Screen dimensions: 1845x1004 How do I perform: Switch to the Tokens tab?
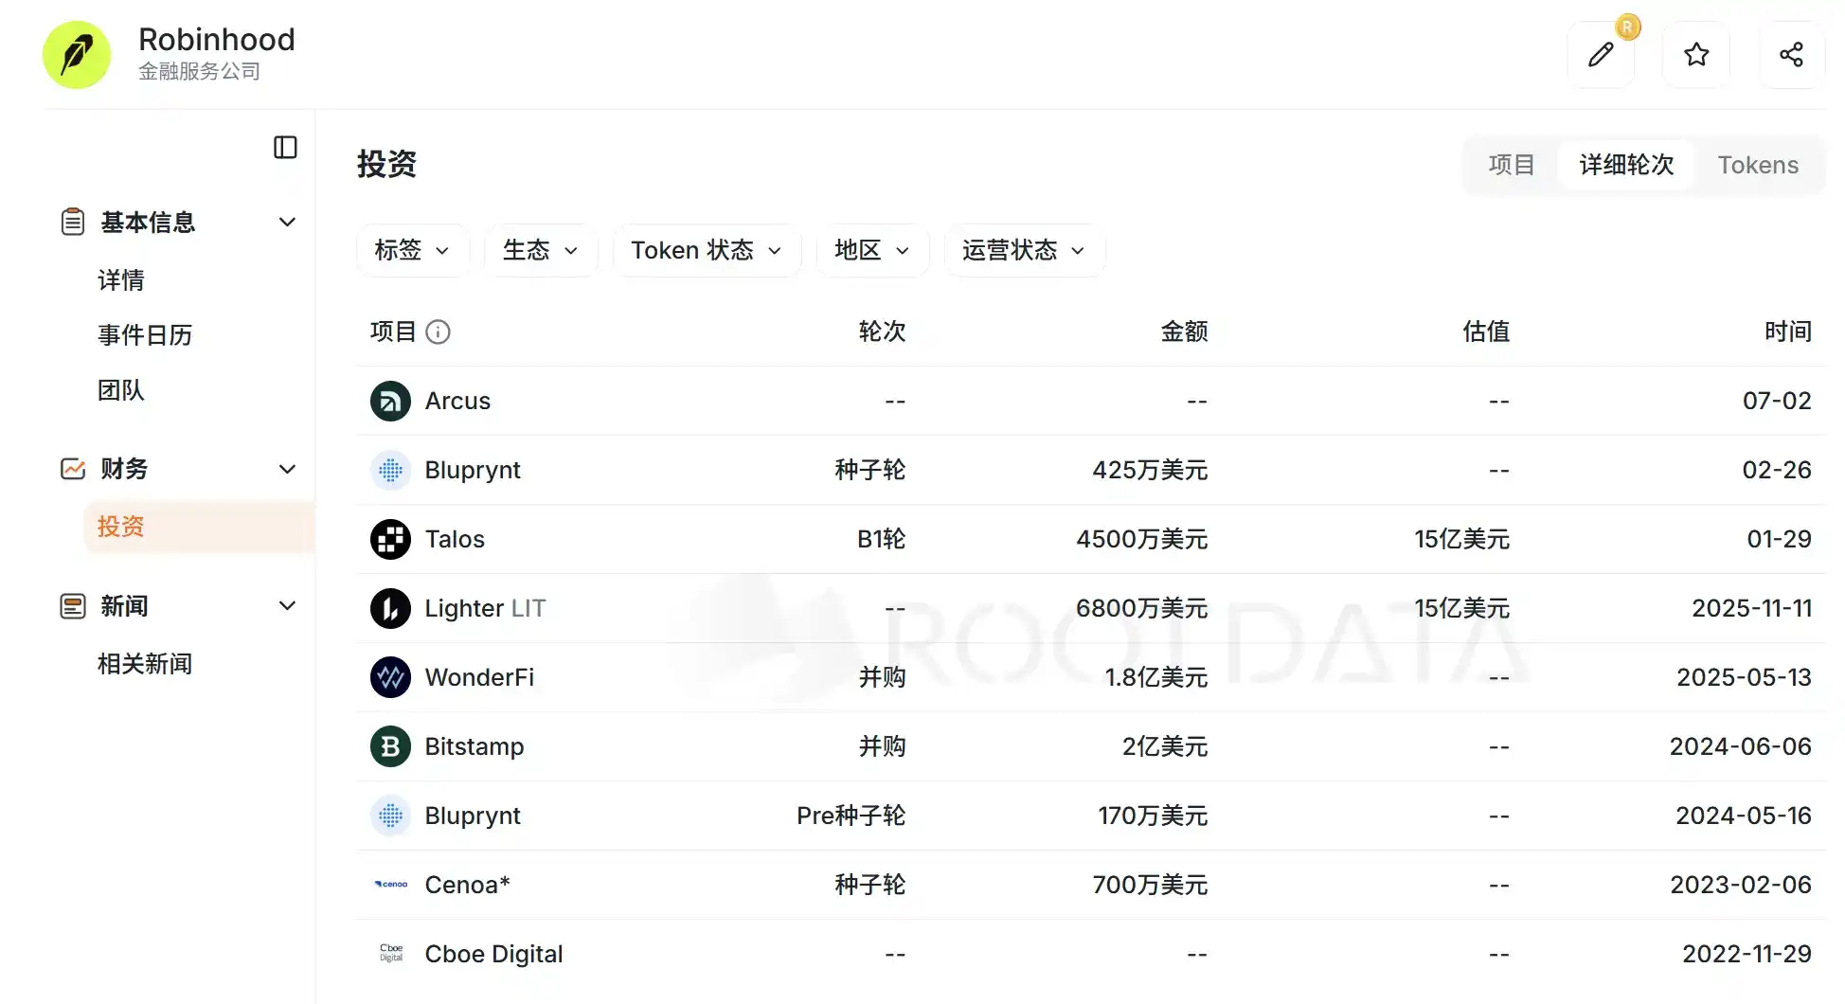click(x=1758, y=165)
